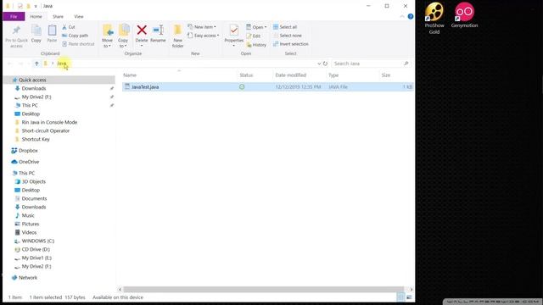Click the Copy ribbon button
The width and height of the screenshot is (543, 305).
coord(36,34)
